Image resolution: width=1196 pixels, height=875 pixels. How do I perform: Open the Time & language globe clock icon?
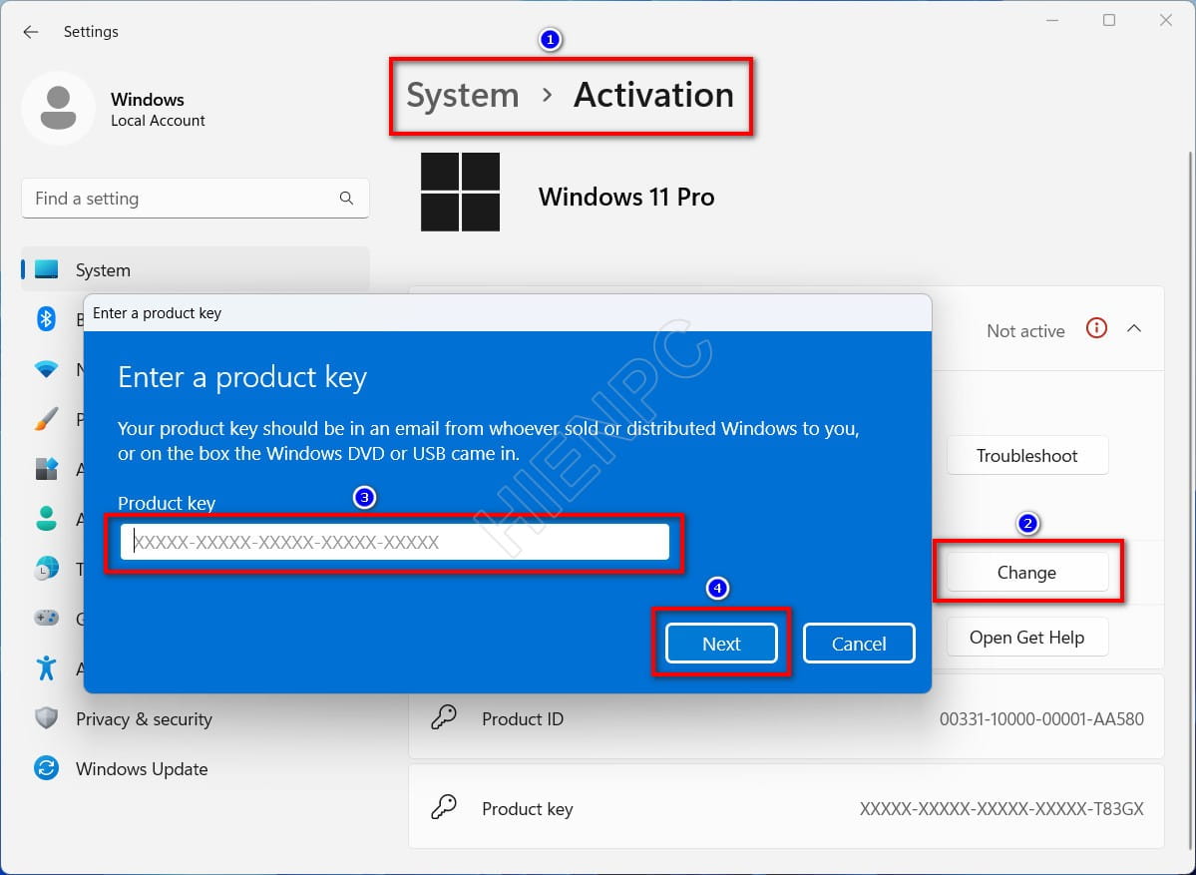pyautogui.click(x=47, y=569)
